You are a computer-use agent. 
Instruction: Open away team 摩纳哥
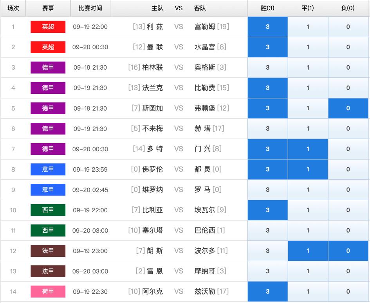click(x=205, y=271)
